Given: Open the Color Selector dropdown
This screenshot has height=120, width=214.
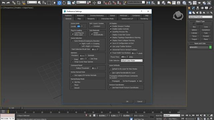Looking at the screenshot, I should pos(131,61).
